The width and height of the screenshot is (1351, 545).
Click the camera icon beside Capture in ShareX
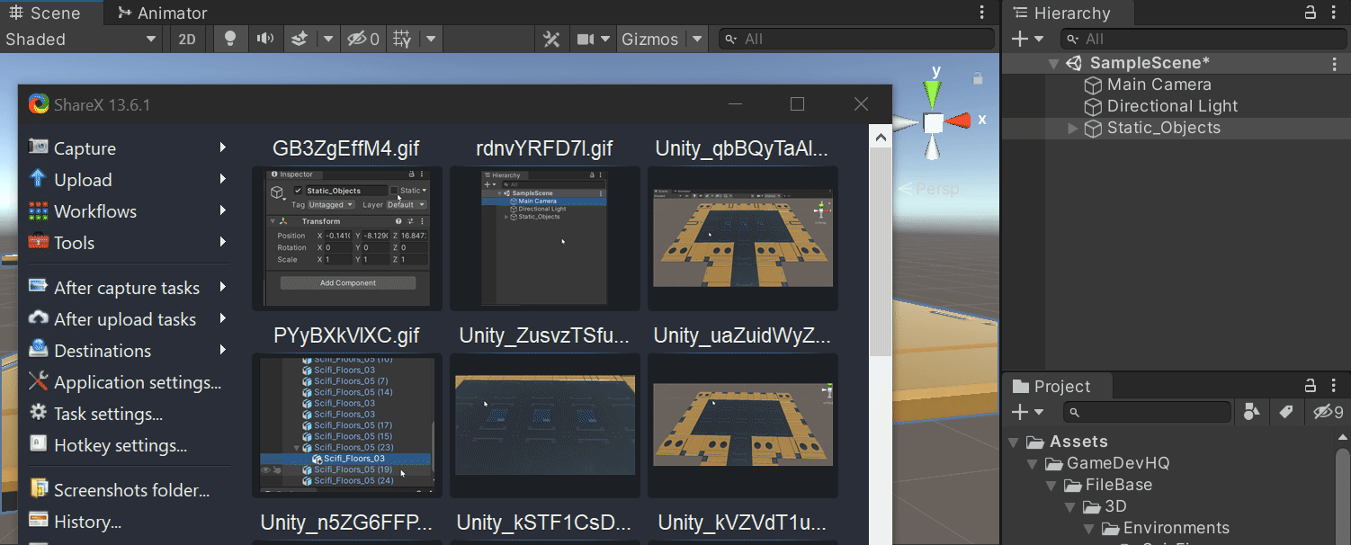click(x=38, y=147)
